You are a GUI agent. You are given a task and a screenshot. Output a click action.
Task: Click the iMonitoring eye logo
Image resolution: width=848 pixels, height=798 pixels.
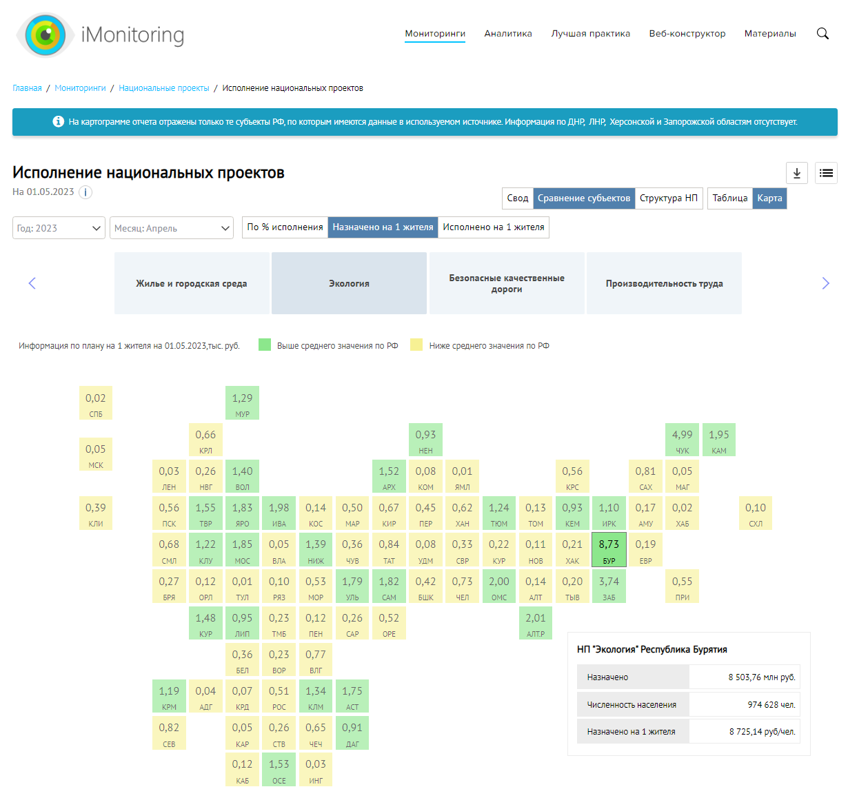tap(45, 34)
